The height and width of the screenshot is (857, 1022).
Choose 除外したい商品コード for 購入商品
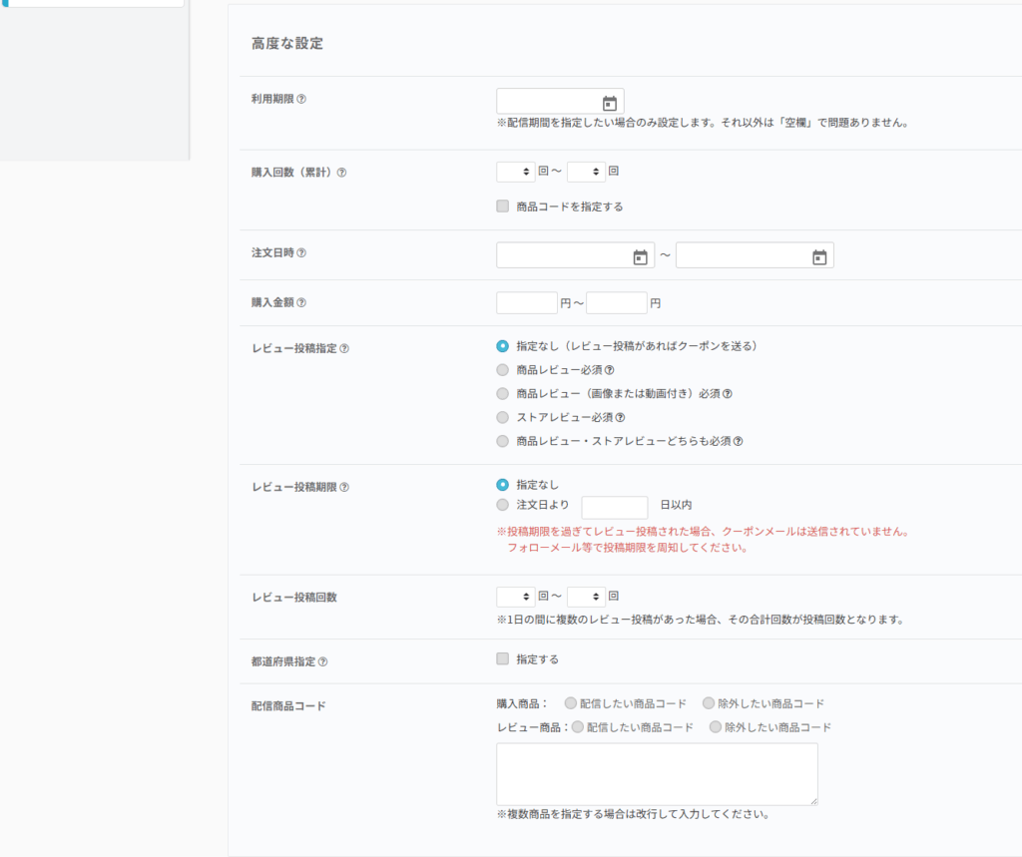[x=709, y=703]
